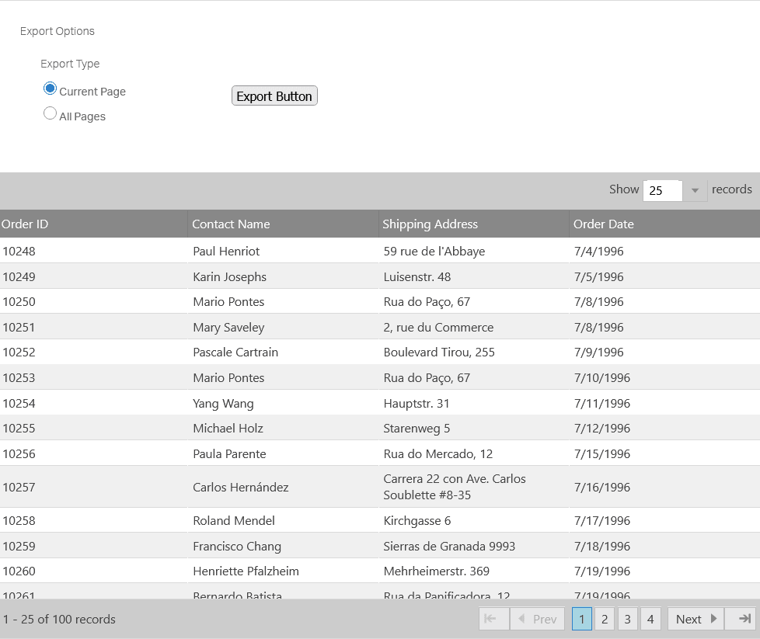This screenshot has height=639, width=760.
Task: Click order date 7/16/1996
Action: 602,488
